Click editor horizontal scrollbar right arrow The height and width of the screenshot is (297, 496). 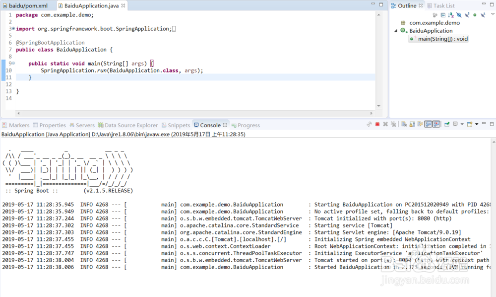372,113
